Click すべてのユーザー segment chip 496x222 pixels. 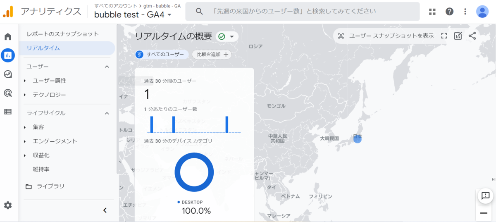[162, 54]
